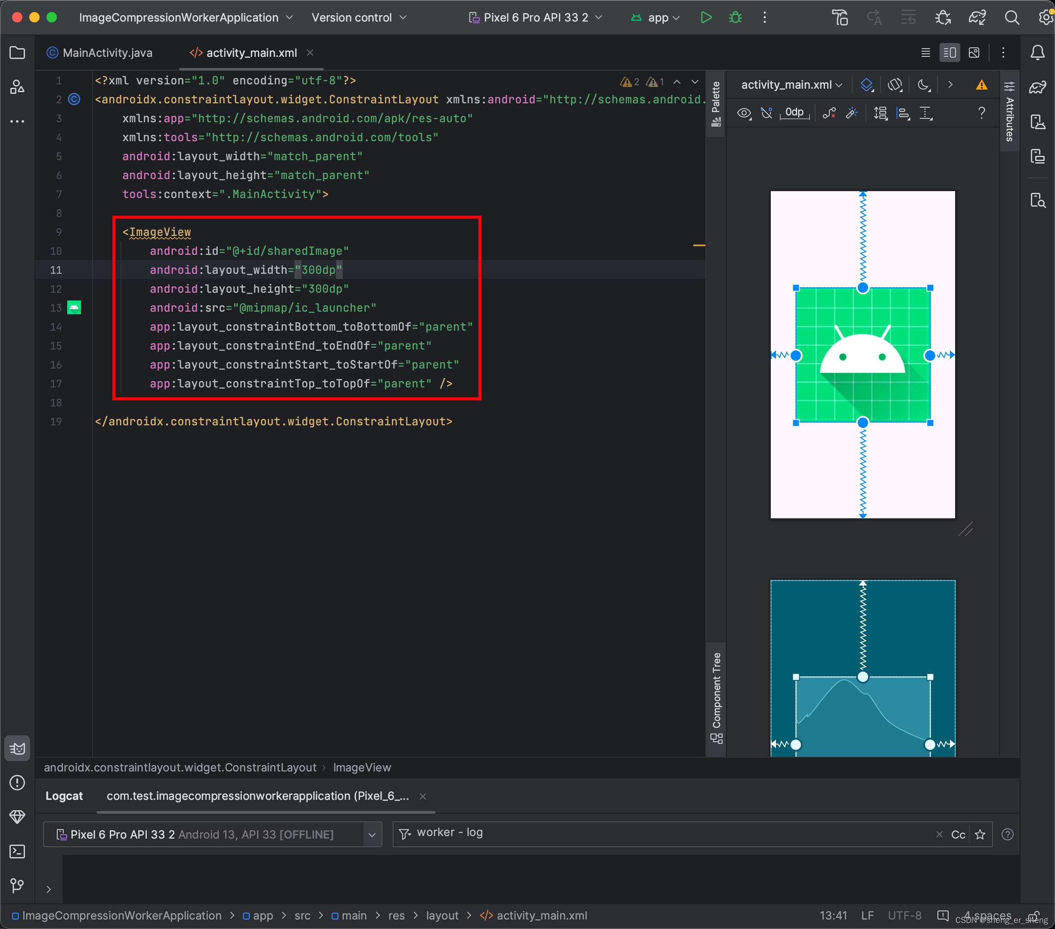Image resolution: width=1055 pixels, height=929 pixels.
Task: Open the Git tool window icon
Action: (x=17, y=886)
